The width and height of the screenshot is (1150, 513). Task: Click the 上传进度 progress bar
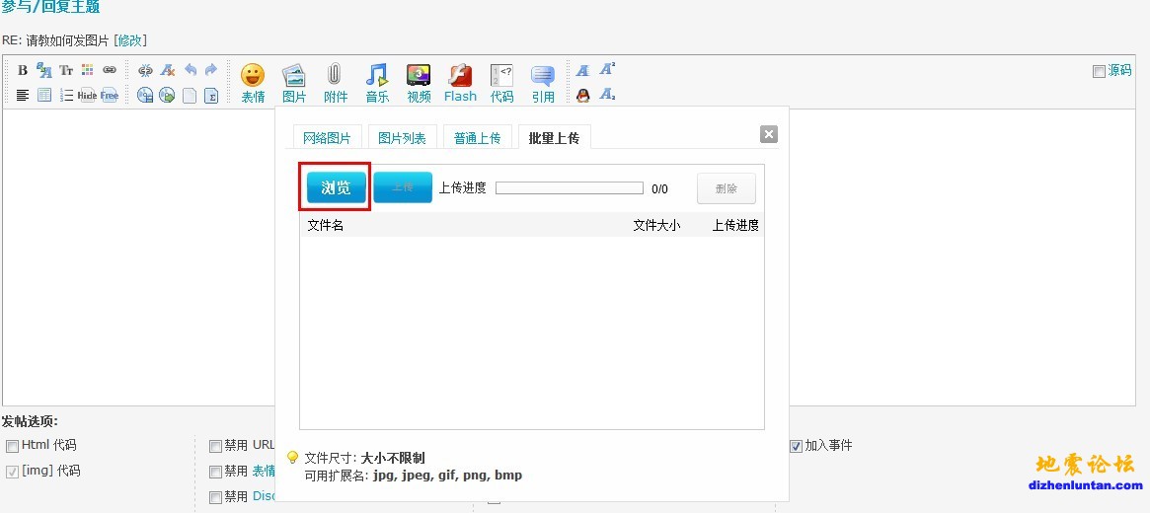pos(570,188)
